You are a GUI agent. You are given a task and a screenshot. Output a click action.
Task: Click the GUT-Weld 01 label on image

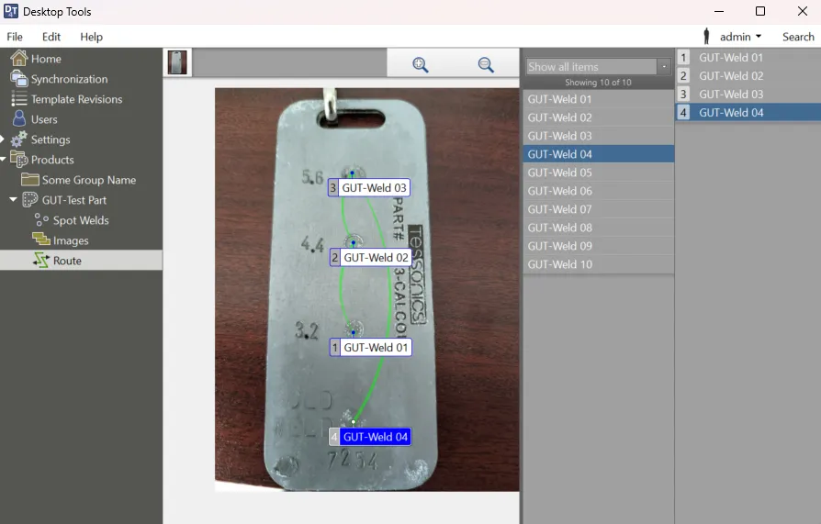[x=371, y=348]
